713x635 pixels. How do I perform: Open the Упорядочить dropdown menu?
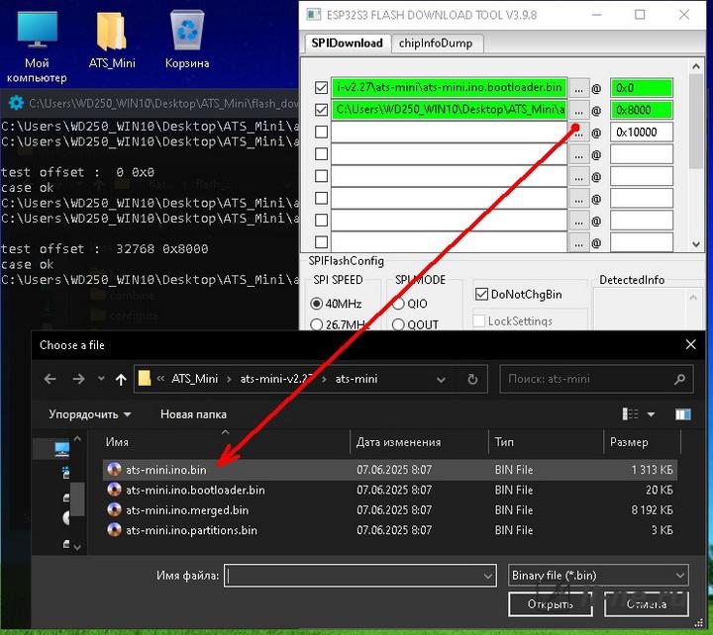pos(89,414)
